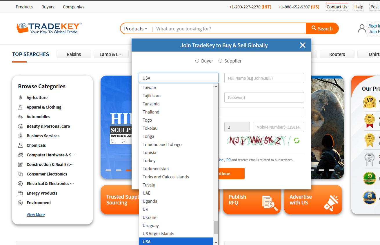
Task: Click the Apparel & Clothing category icon
Action: pyautogui.click(x=20, y=107)
